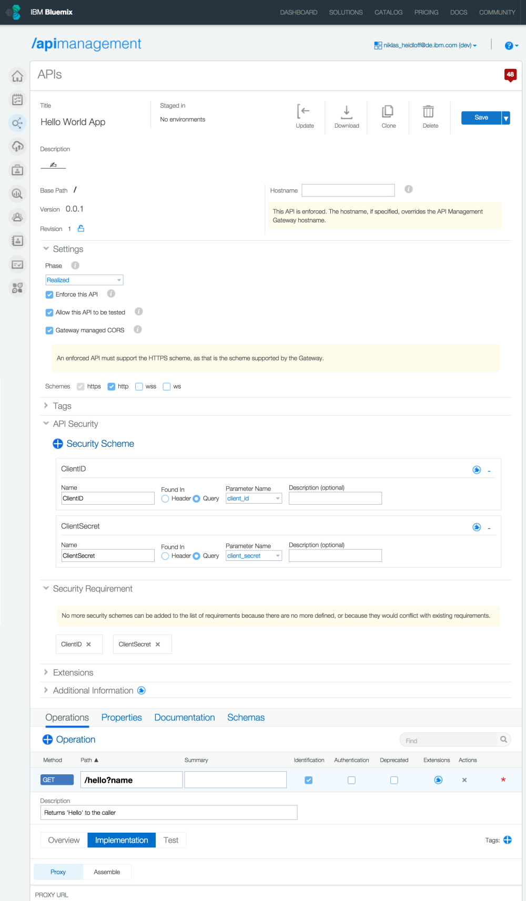Open the home icon in sidebar
Image resolution: width=526 pixels, height=901 pixels.
pyautogui.click(x=17, y=76)
